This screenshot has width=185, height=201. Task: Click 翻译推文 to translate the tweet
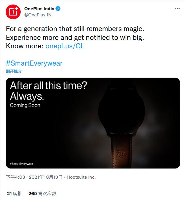14,71
